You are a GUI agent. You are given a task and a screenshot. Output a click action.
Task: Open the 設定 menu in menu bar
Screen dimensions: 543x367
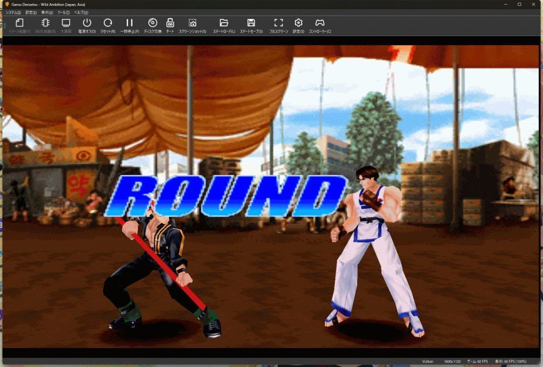[31, 12]
